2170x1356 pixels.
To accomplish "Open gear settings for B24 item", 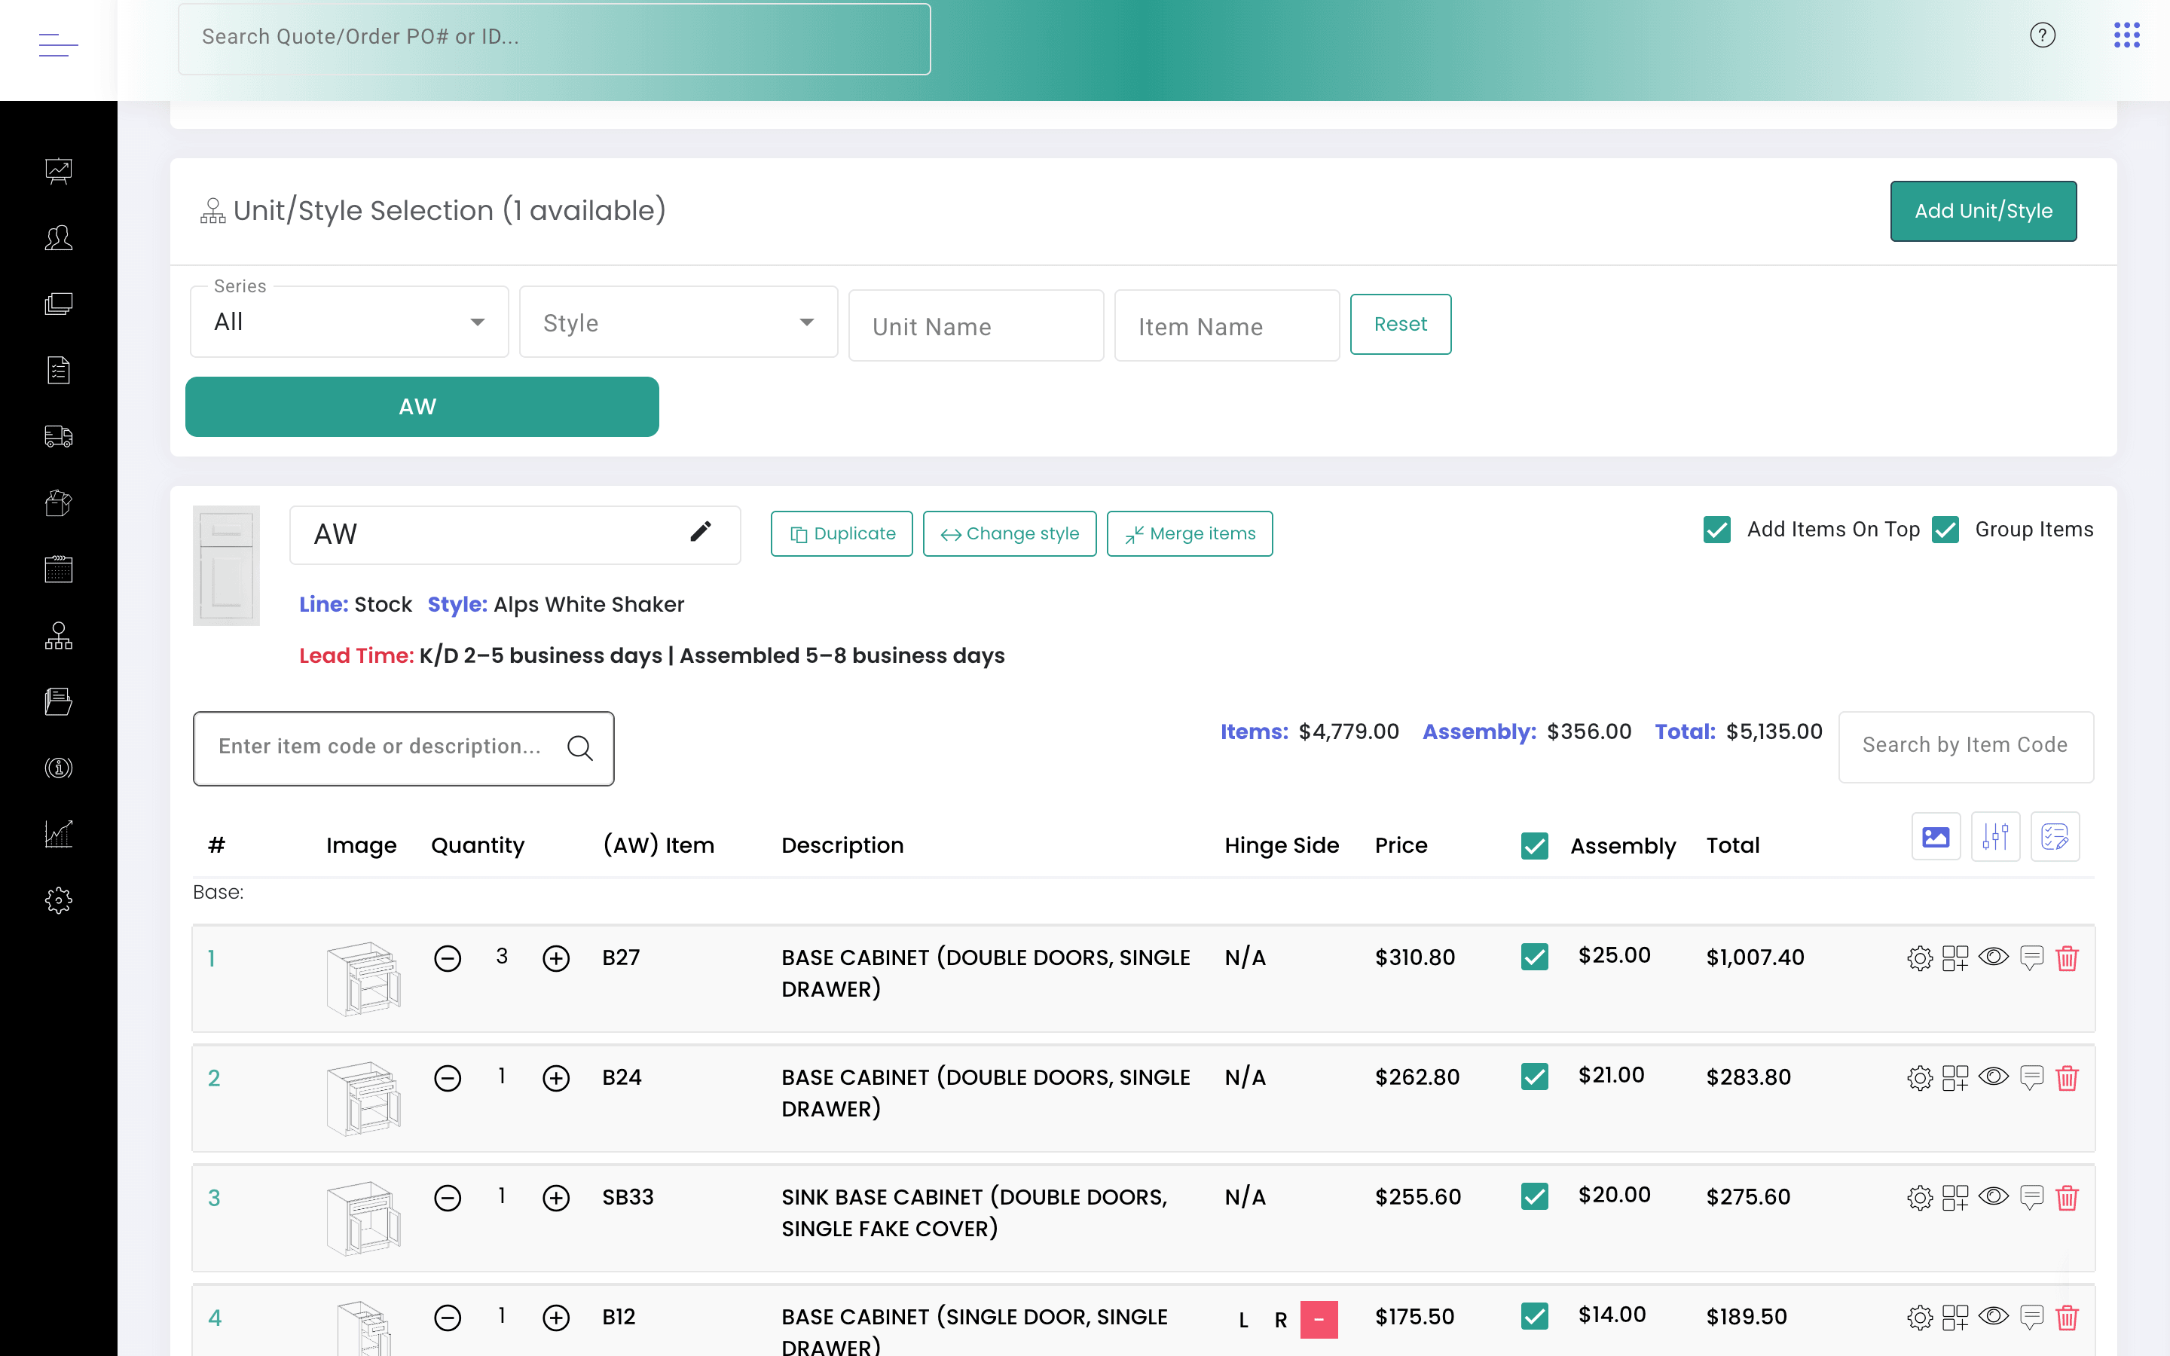I will [1920, 1078].
